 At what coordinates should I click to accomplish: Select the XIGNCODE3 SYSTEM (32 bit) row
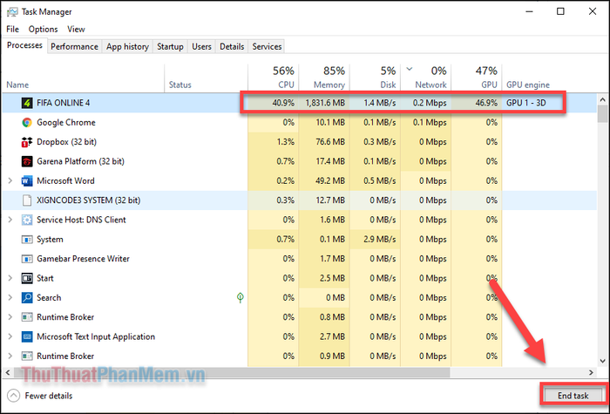(299, 200)
